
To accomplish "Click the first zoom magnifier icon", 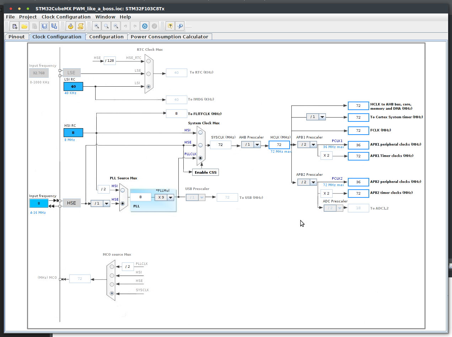I will [96, 26].
